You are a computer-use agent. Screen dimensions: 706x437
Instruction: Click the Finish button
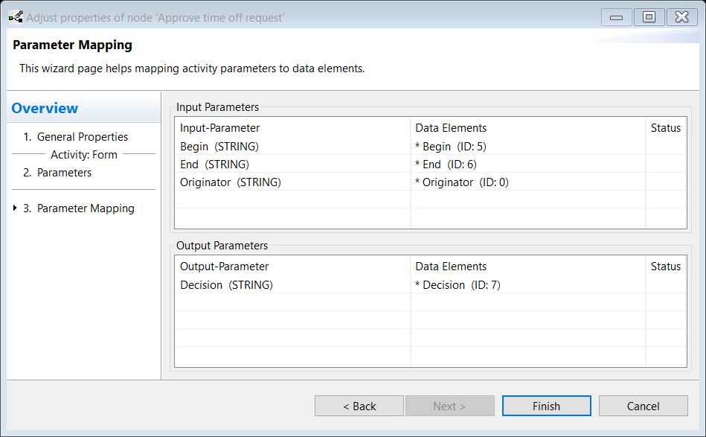coord(546,406)
